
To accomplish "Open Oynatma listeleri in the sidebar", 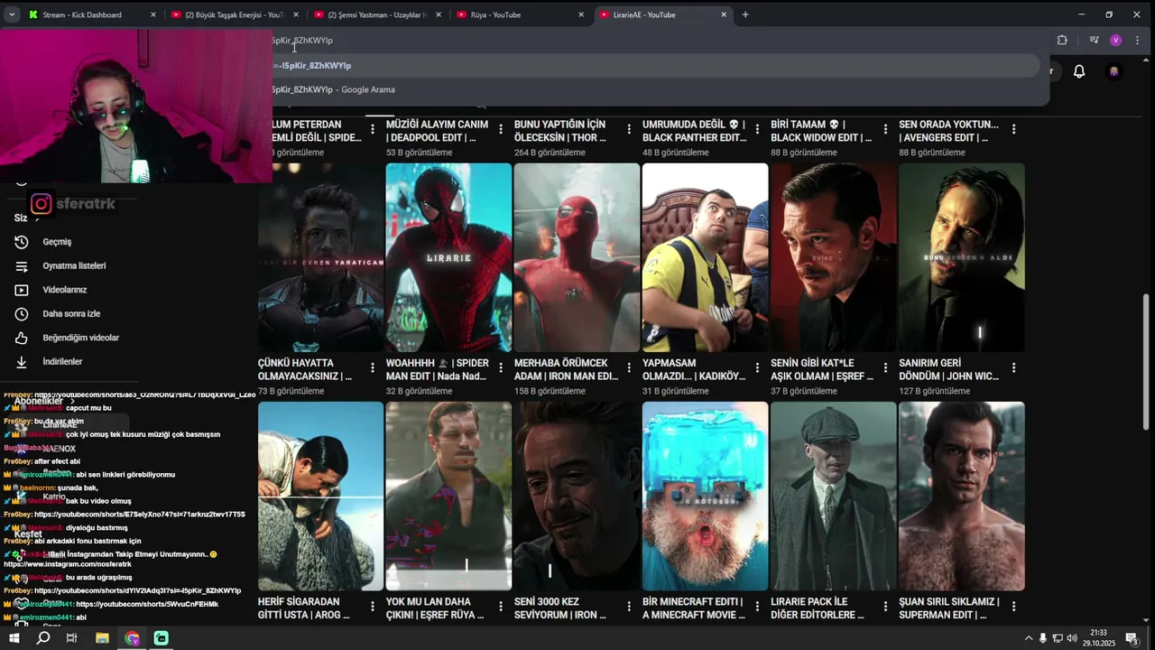I will coord(74,265).
